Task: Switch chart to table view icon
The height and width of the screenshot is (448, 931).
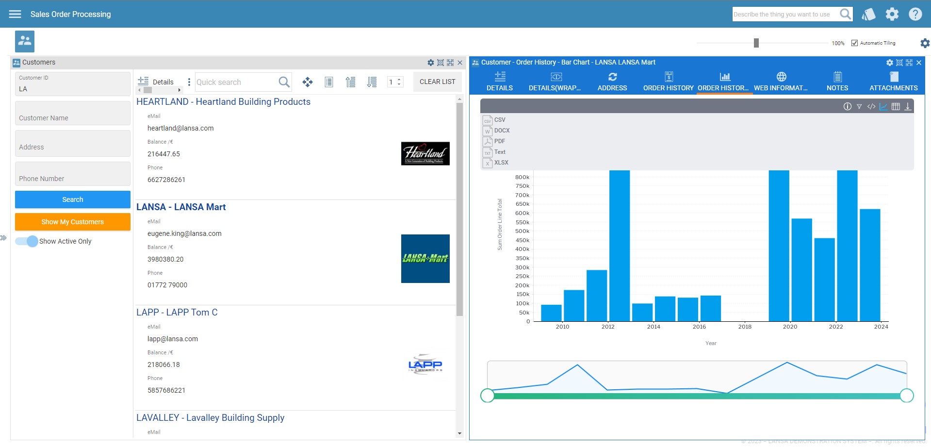Action: (896, 106)
